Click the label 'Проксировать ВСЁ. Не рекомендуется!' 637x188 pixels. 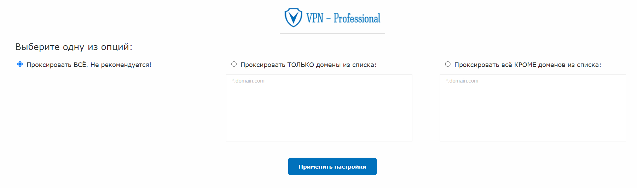point(89,65)
